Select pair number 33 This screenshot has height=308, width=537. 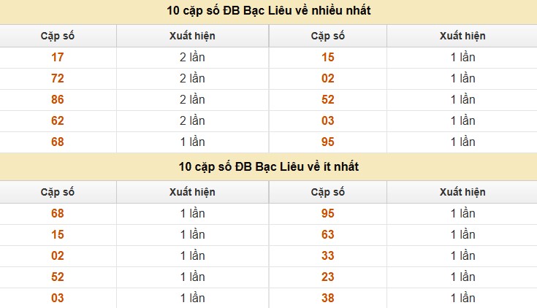[x=328, y=255]
